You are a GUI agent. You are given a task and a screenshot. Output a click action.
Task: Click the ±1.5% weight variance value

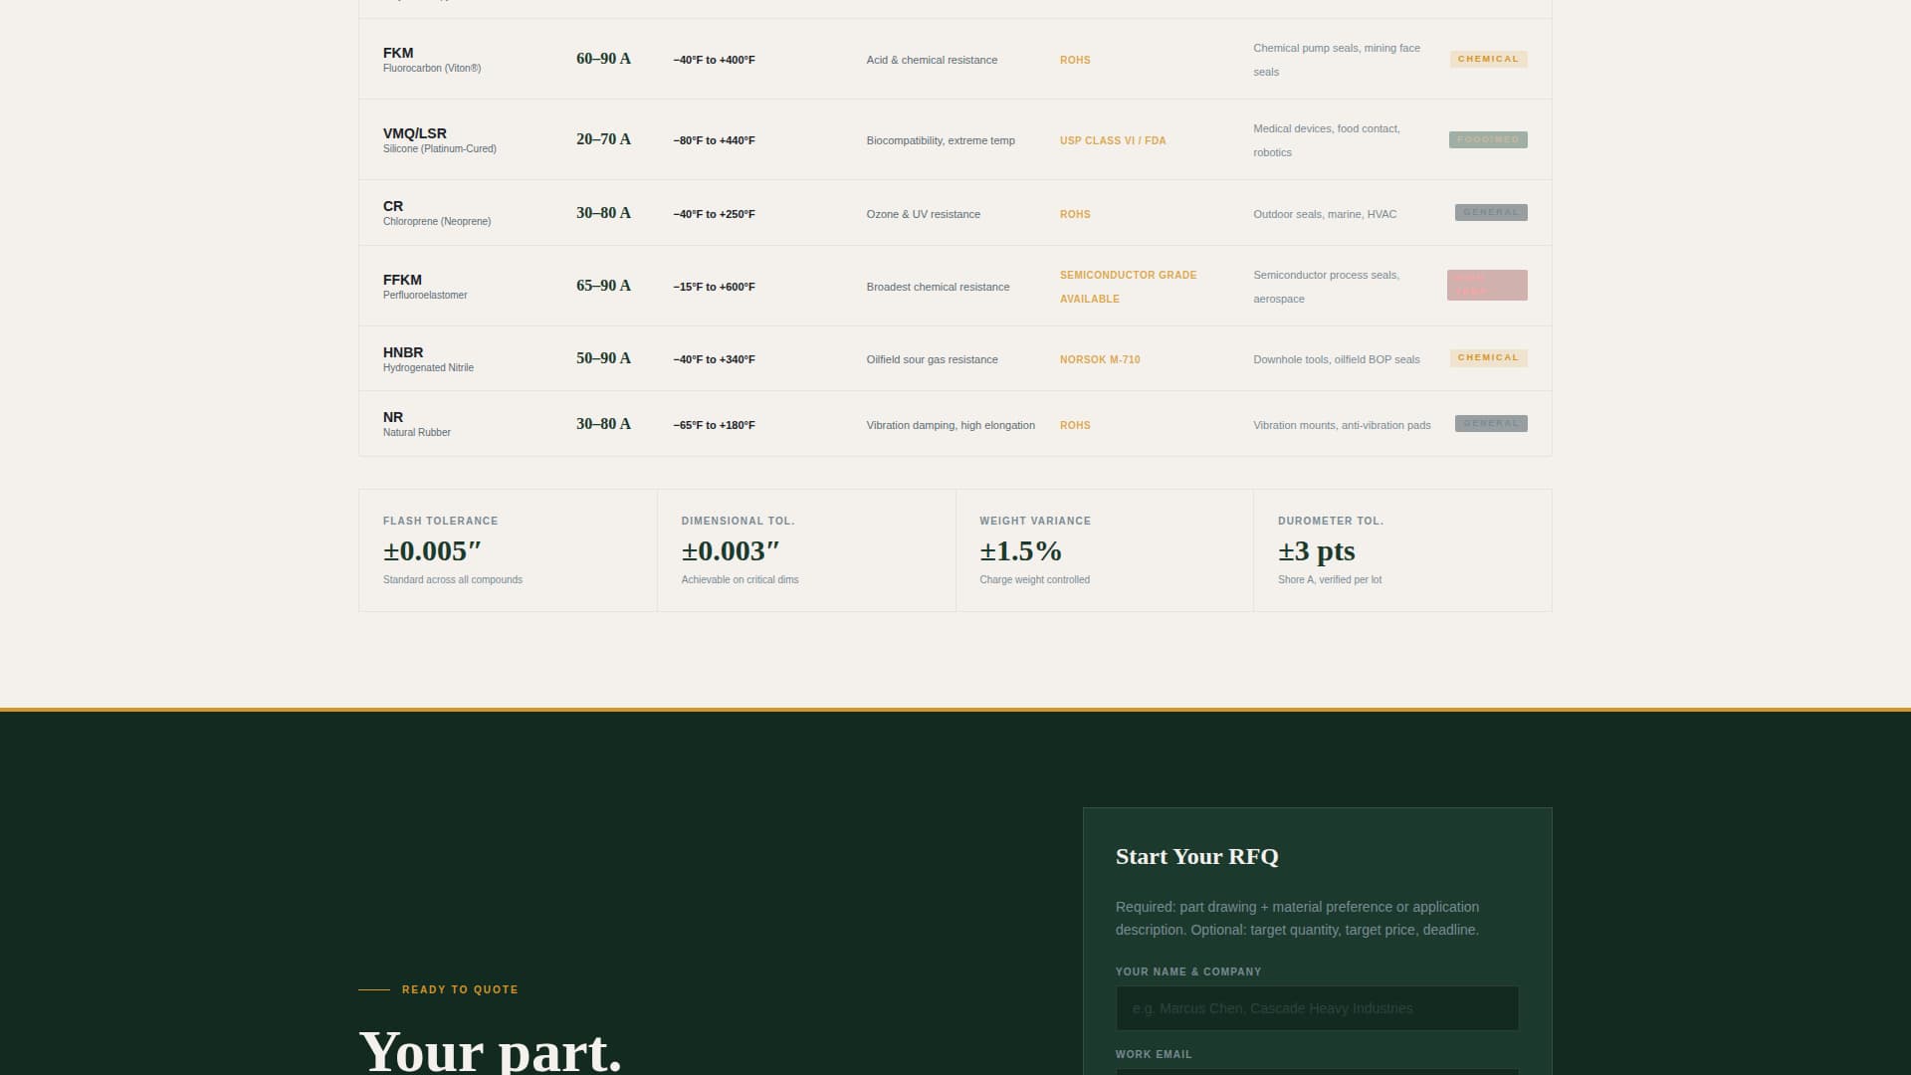click(1019, 550)
